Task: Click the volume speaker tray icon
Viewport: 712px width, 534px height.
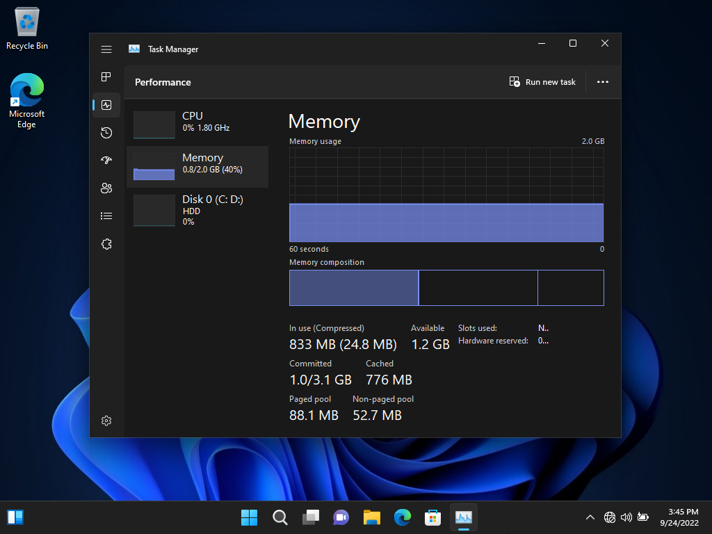Action: (626, 517)
